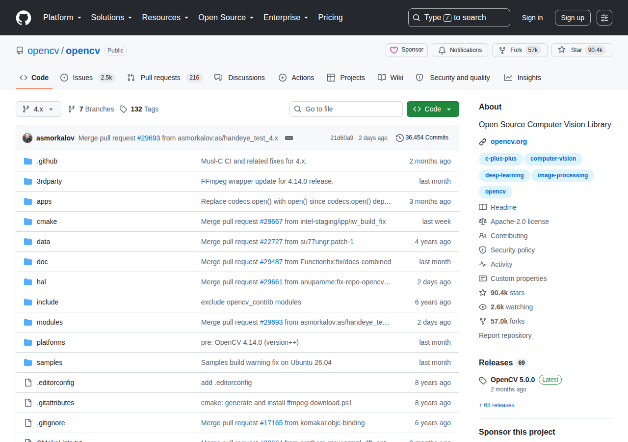The height and width of the screenshot is (442, 628).
Task: Click the Go to file input
Action: coord(346,109)
